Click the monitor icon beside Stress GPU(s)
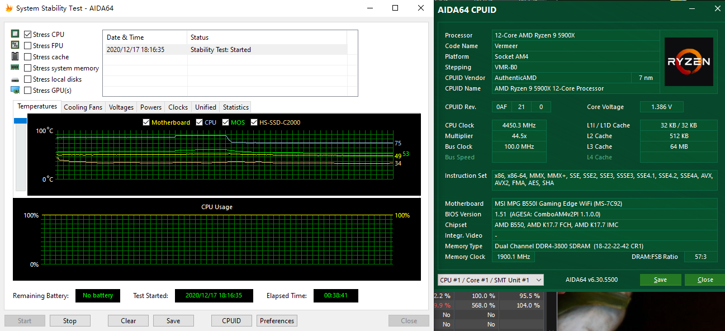 pyautogui.click(x=15, y=90)
